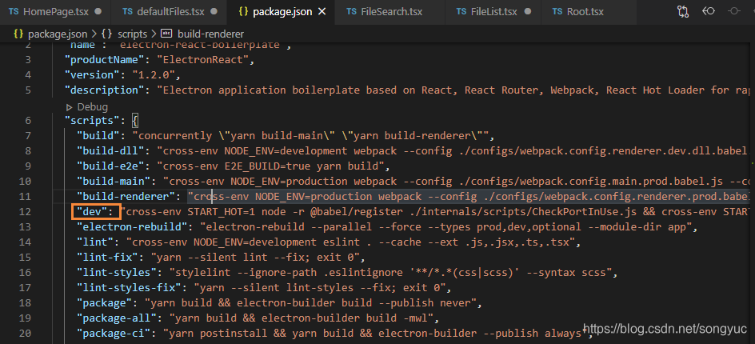Open source control compare changes icon
This screenshot has width=755, height=344.
click(x=683, y=11)
